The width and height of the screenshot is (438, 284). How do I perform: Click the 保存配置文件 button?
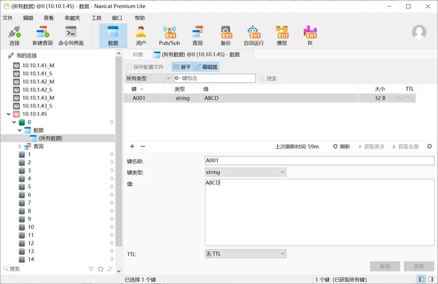point(145,67)
